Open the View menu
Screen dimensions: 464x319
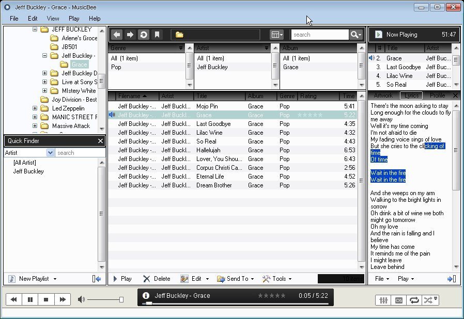point(53,19)
